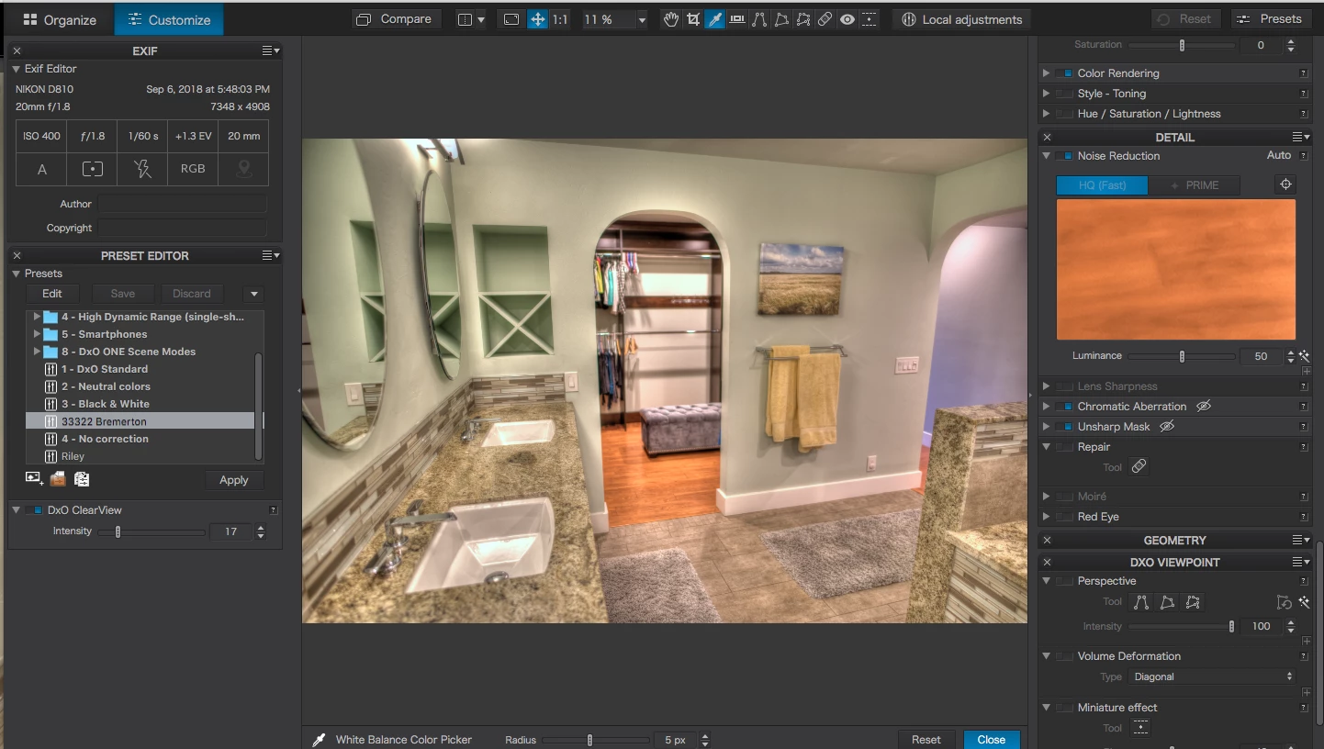
Task: Select the Miniature effect tool in top toolbar
Action: [870, 19]
